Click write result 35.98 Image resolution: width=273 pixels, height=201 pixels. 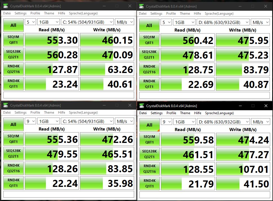pos(107,183)
